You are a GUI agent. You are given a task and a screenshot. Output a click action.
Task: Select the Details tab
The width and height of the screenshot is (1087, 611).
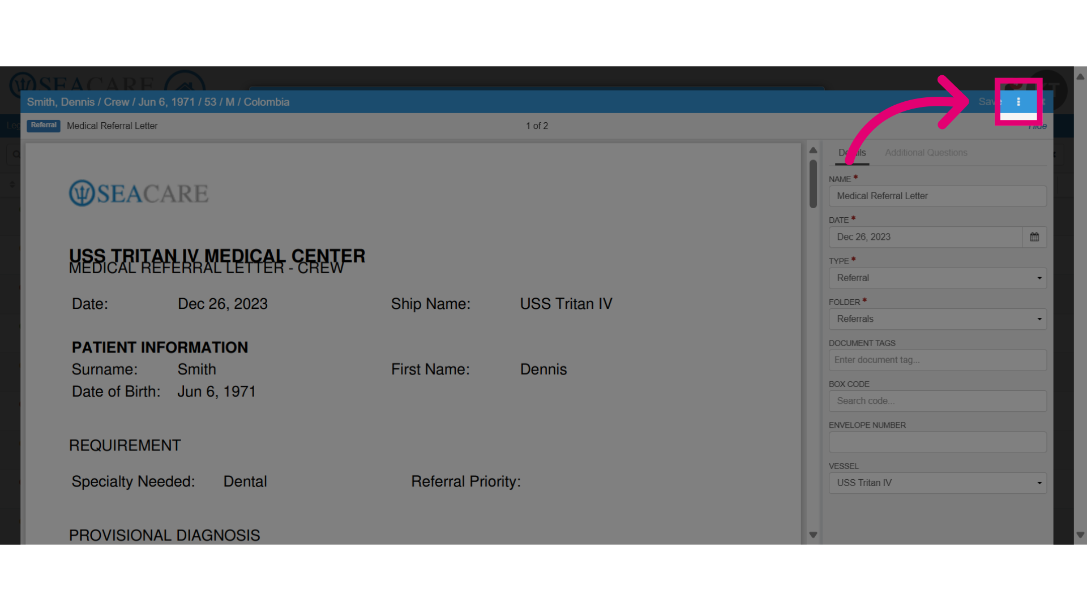coord(852,153)
